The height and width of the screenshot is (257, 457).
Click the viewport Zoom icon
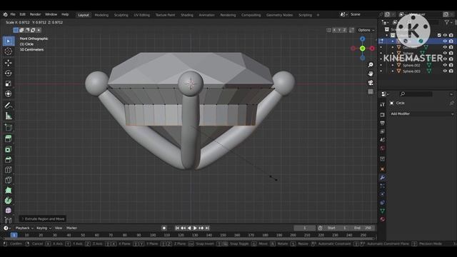click(x=371, y=65)
